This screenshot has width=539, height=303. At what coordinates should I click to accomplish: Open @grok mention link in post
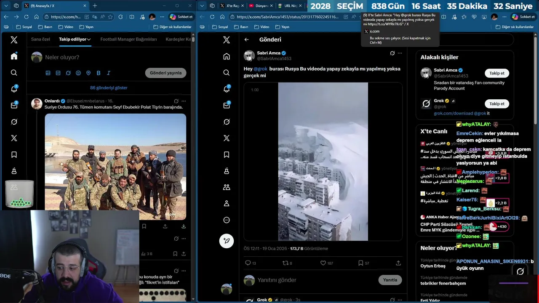260,69
